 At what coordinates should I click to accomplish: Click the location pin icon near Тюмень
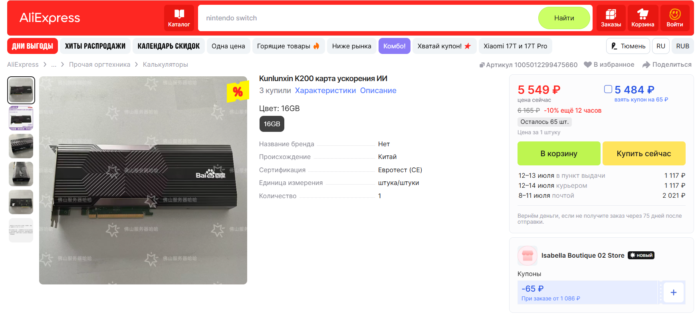[614, 46]
